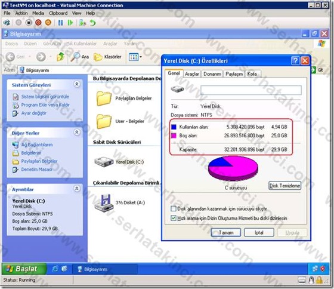Collapse the Ayrıntılar panel
Viewport: 334px width, 289px height.
(x=77, y=189)
